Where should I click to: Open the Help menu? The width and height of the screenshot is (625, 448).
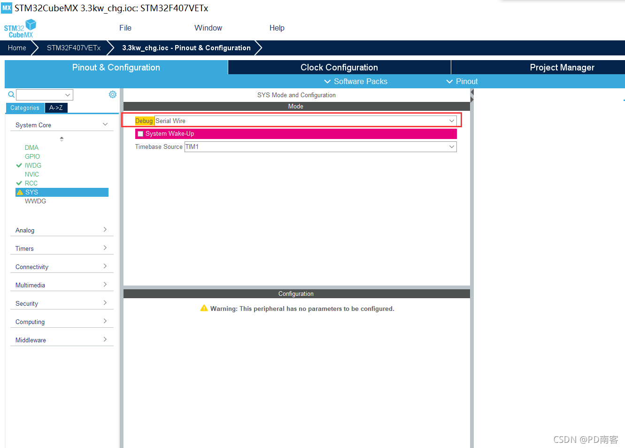[x=277, y=28]
